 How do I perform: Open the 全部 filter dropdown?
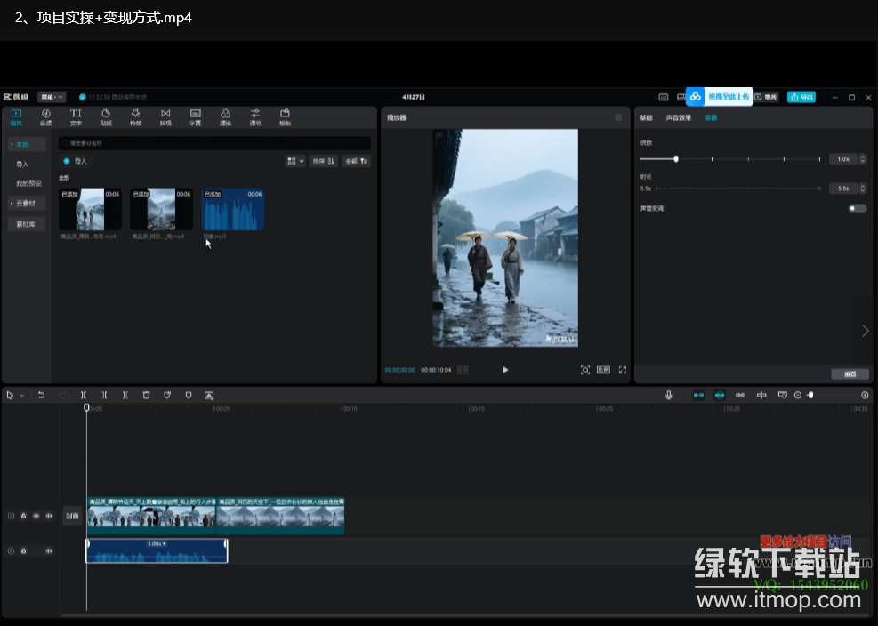(x=356, y=161)
